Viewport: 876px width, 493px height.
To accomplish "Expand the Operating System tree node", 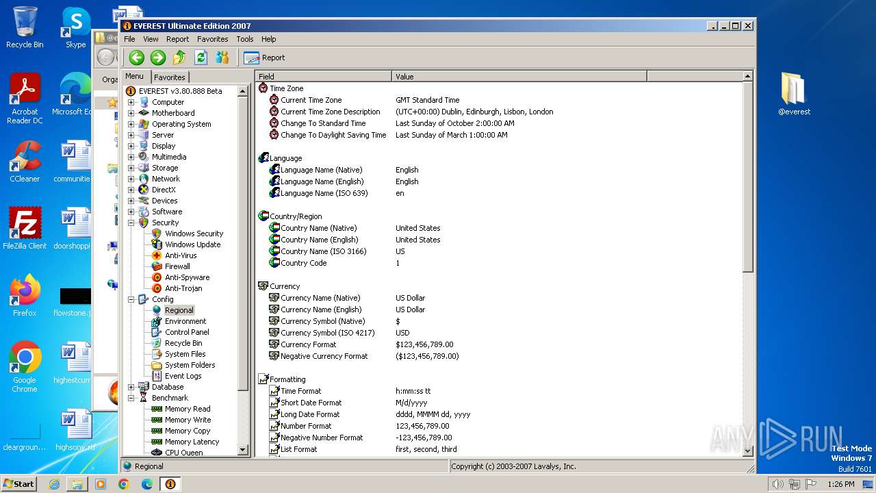I will pyautogui.click(x=131, y=124).
